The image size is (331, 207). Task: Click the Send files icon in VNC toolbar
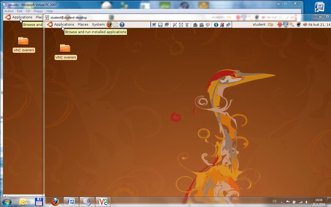pos(195,25)
